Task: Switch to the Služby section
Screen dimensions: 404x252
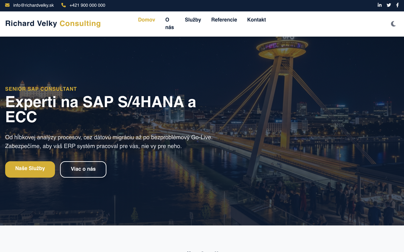Action: pyautogui.click(x=193, y=19)
